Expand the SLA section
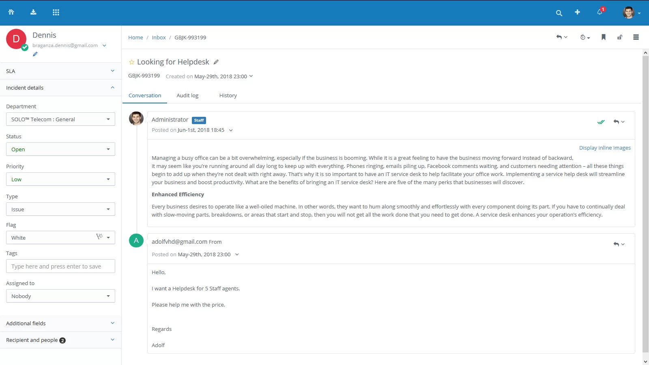 (x=60, y=71)
